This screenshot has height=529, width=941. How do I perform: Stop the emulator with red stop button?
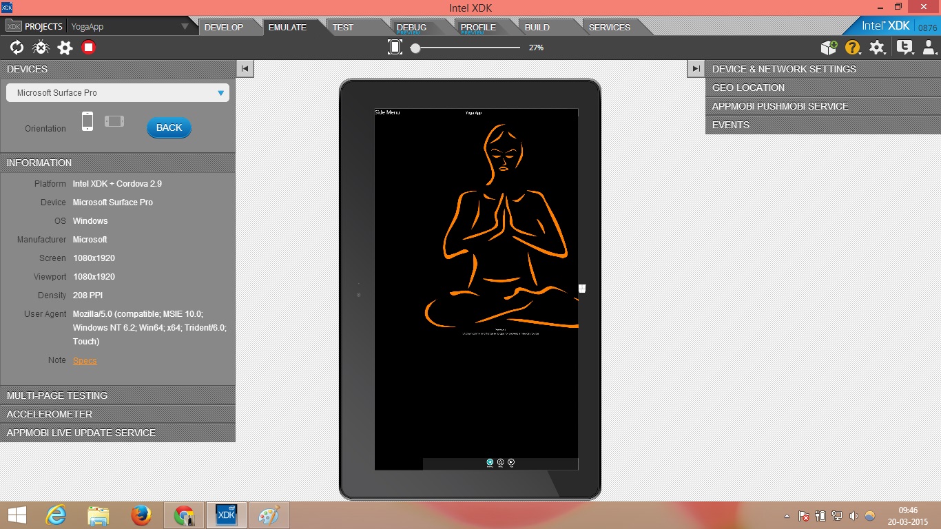pyautogui.click(x=89, y=48)
